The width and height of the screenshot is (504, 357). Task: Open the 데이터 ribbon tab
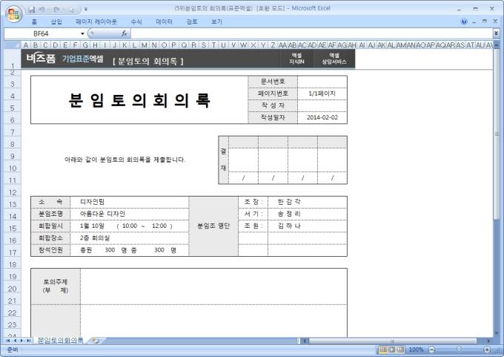click(164, 22)
